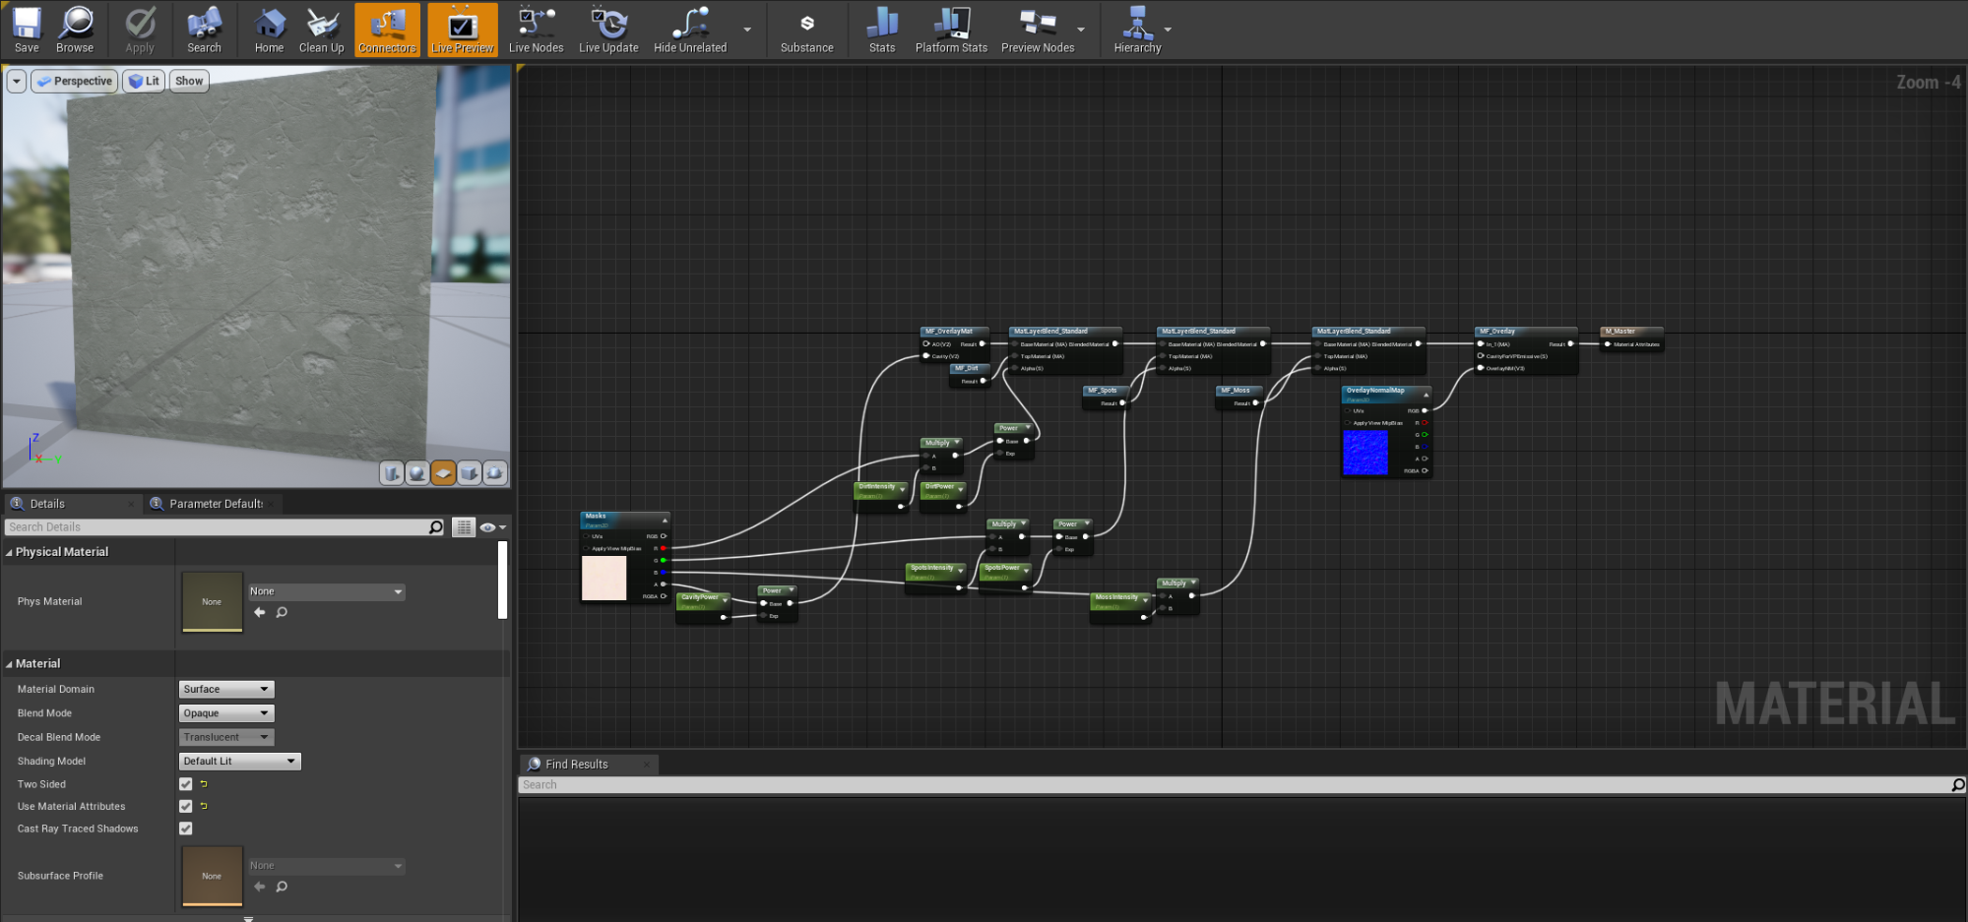This screenshot has width=1968, height=922.
Task: Switch to the Parameter Defaults tab
Action: click(x=215, y=504)
